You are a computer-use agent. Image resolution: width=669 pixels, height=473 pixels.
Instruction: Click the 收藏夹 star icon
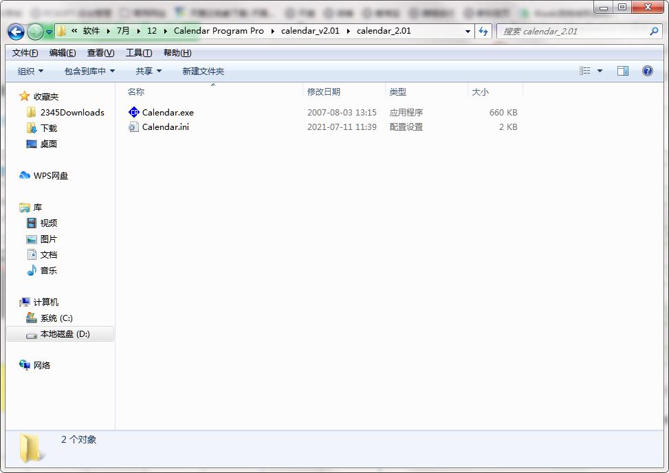(24, 96)
